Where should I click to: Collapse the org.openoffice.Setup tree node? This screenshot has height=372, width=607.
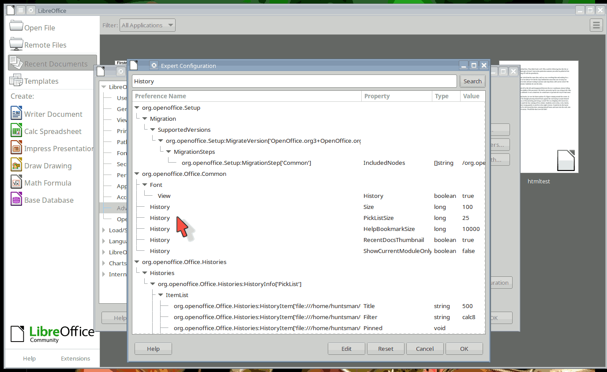(137, 108)
